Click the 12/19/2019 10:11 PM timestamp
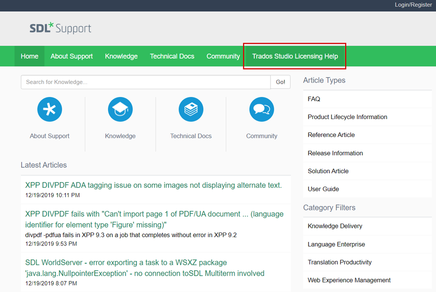The height and width of the screenshot is (292, 436). coord(53,195)
